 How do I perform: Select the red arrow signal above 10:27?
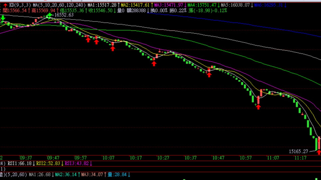click(154, 63)
